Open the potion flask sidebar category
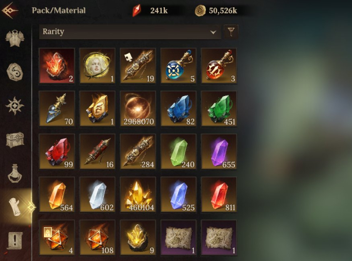 click(x=15, y=173)
